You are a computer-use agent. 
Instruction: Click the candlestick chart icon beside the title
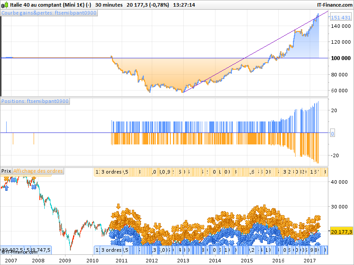(4, 5)
